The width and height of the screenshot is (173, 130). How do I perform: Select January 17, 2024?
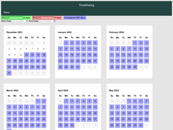[x=78, y=55]
